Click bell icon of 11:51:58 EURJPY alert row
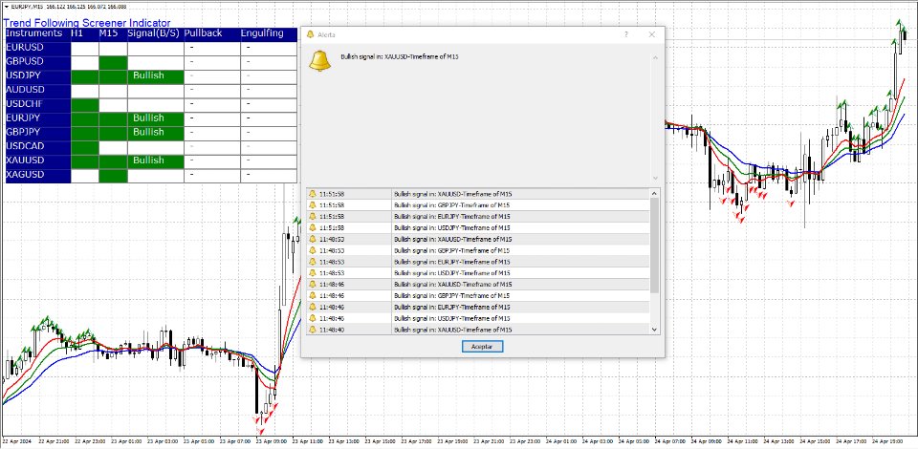 [313, 216]
